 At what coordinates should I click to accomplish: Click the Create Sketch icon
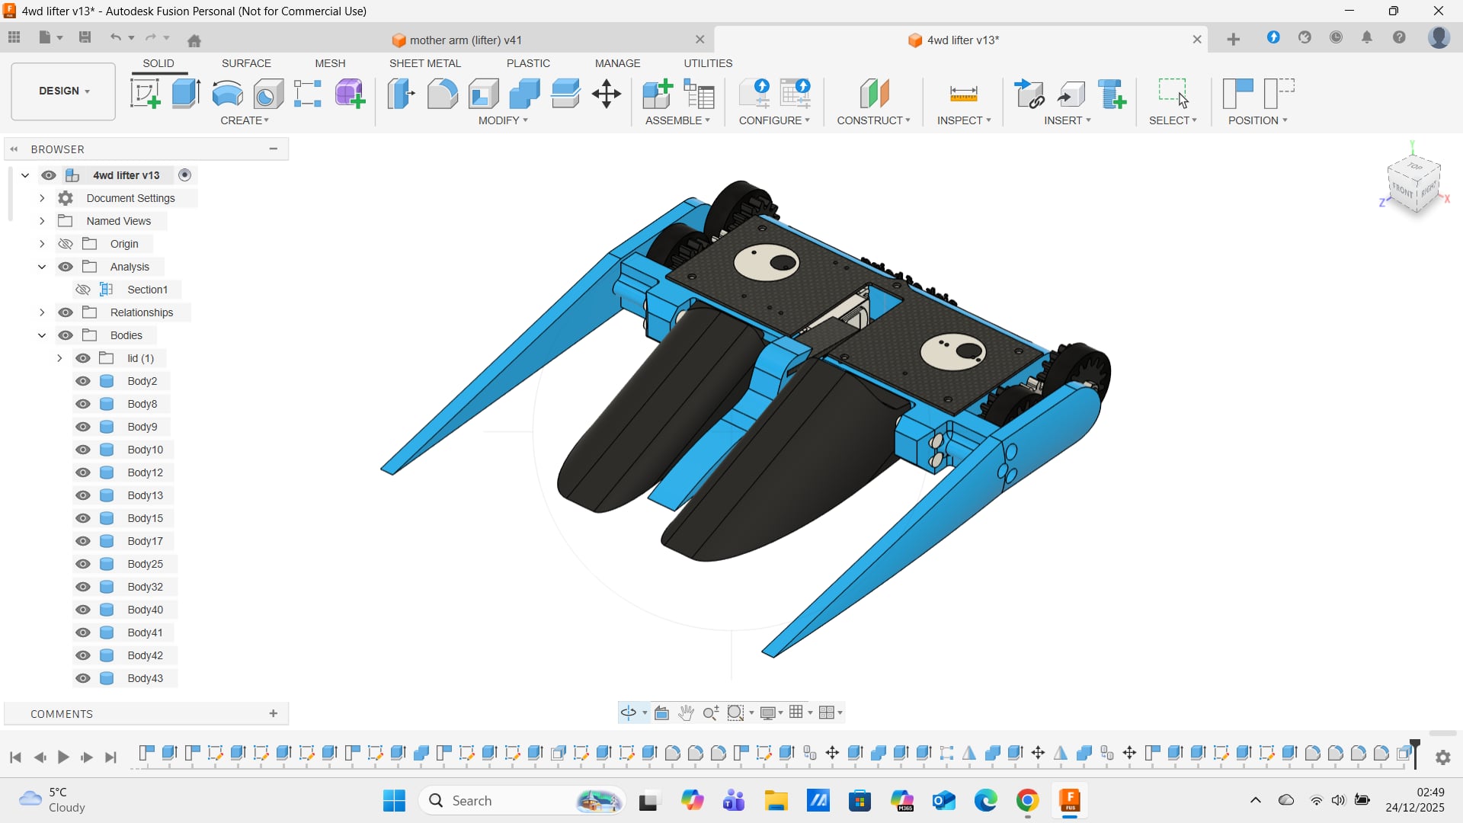click(145, 94)
